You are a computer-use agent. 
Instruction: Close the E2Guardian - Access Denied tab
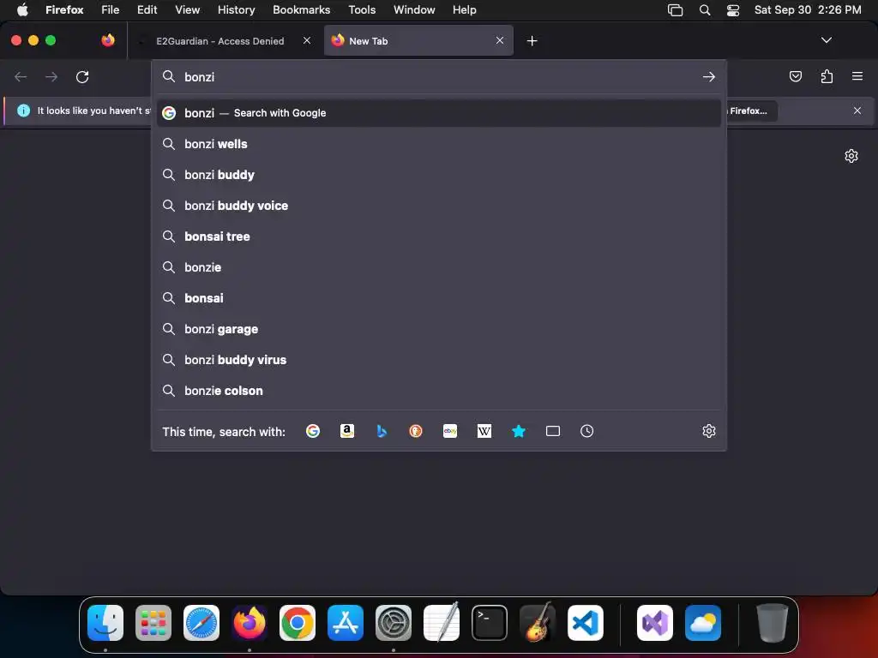coord(307,40)
